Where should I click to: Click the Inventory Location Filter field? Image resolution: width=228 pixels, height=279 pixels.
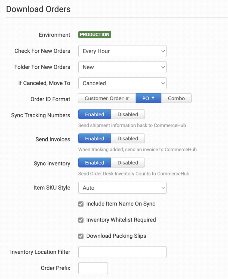pyautogui.click(x=122, y=252)
